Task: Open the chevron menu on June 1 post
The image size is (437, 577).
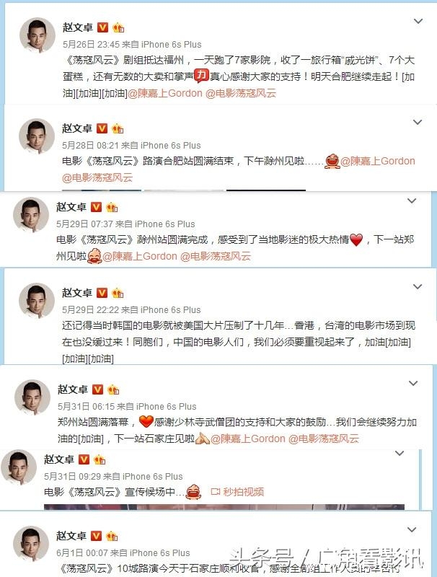Action: [x=412, y=529]
